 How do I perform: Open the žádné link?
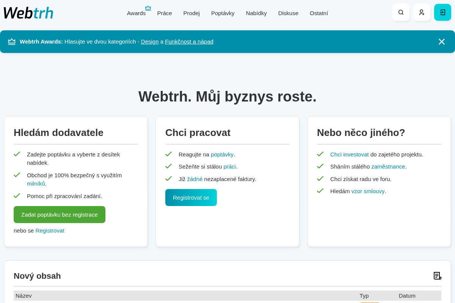195,179
